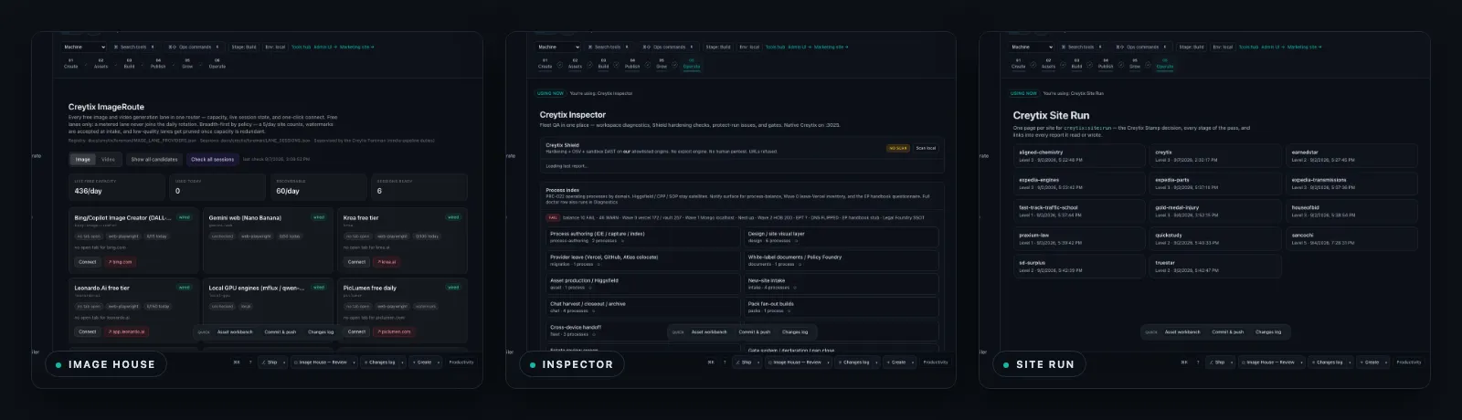
Task: Go to step 04 Publish in Inspector panel
Action: [x=632, y=64]
